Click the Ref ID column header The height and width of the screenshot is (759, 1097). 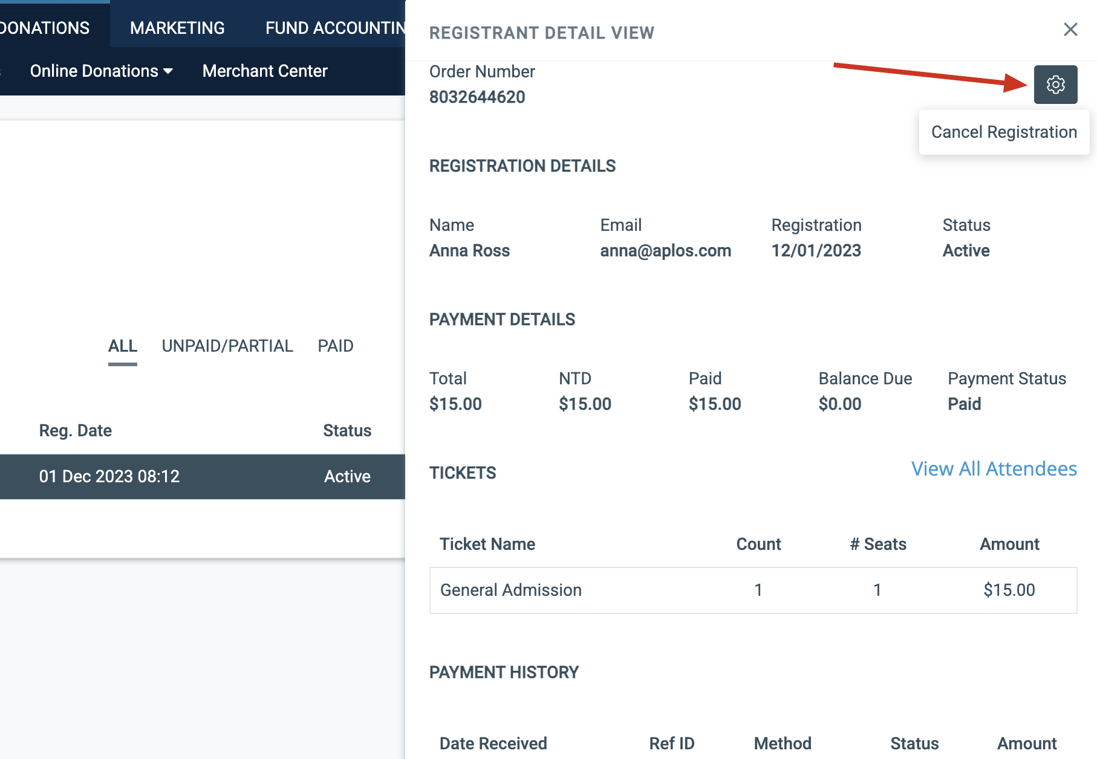[x=672, y=744]
